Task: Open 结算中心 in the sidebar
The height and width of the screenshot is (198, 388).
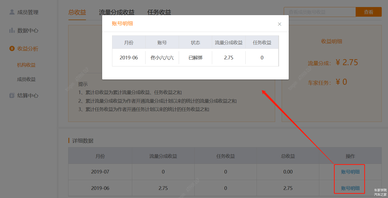Action: 28,96
